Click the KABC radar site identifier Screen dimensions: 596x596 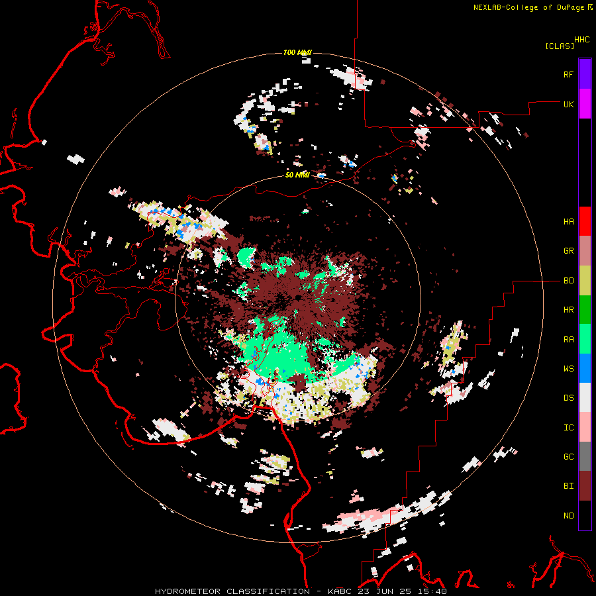339,591
